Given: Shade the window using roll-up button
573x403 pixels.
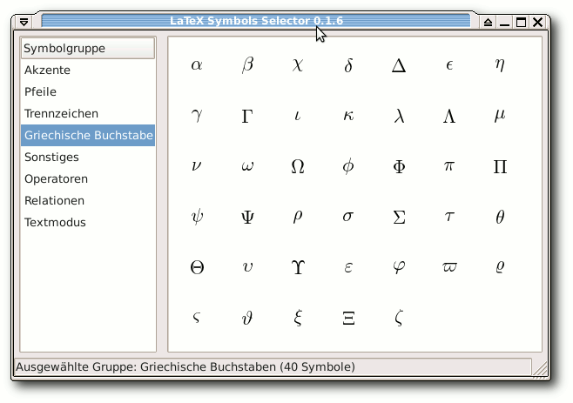Looking at the screenshot, I should click(488, 23).
